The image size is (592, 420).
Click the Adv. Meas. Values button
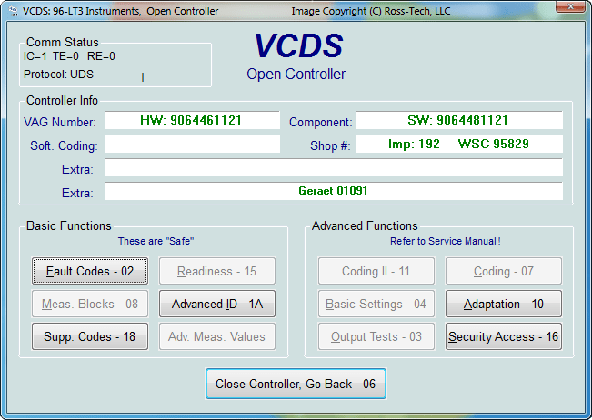217,336
